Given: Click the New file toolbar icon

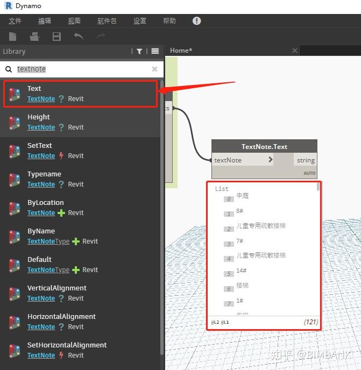Looking at the screenshot, I should [x=12, y=37].
